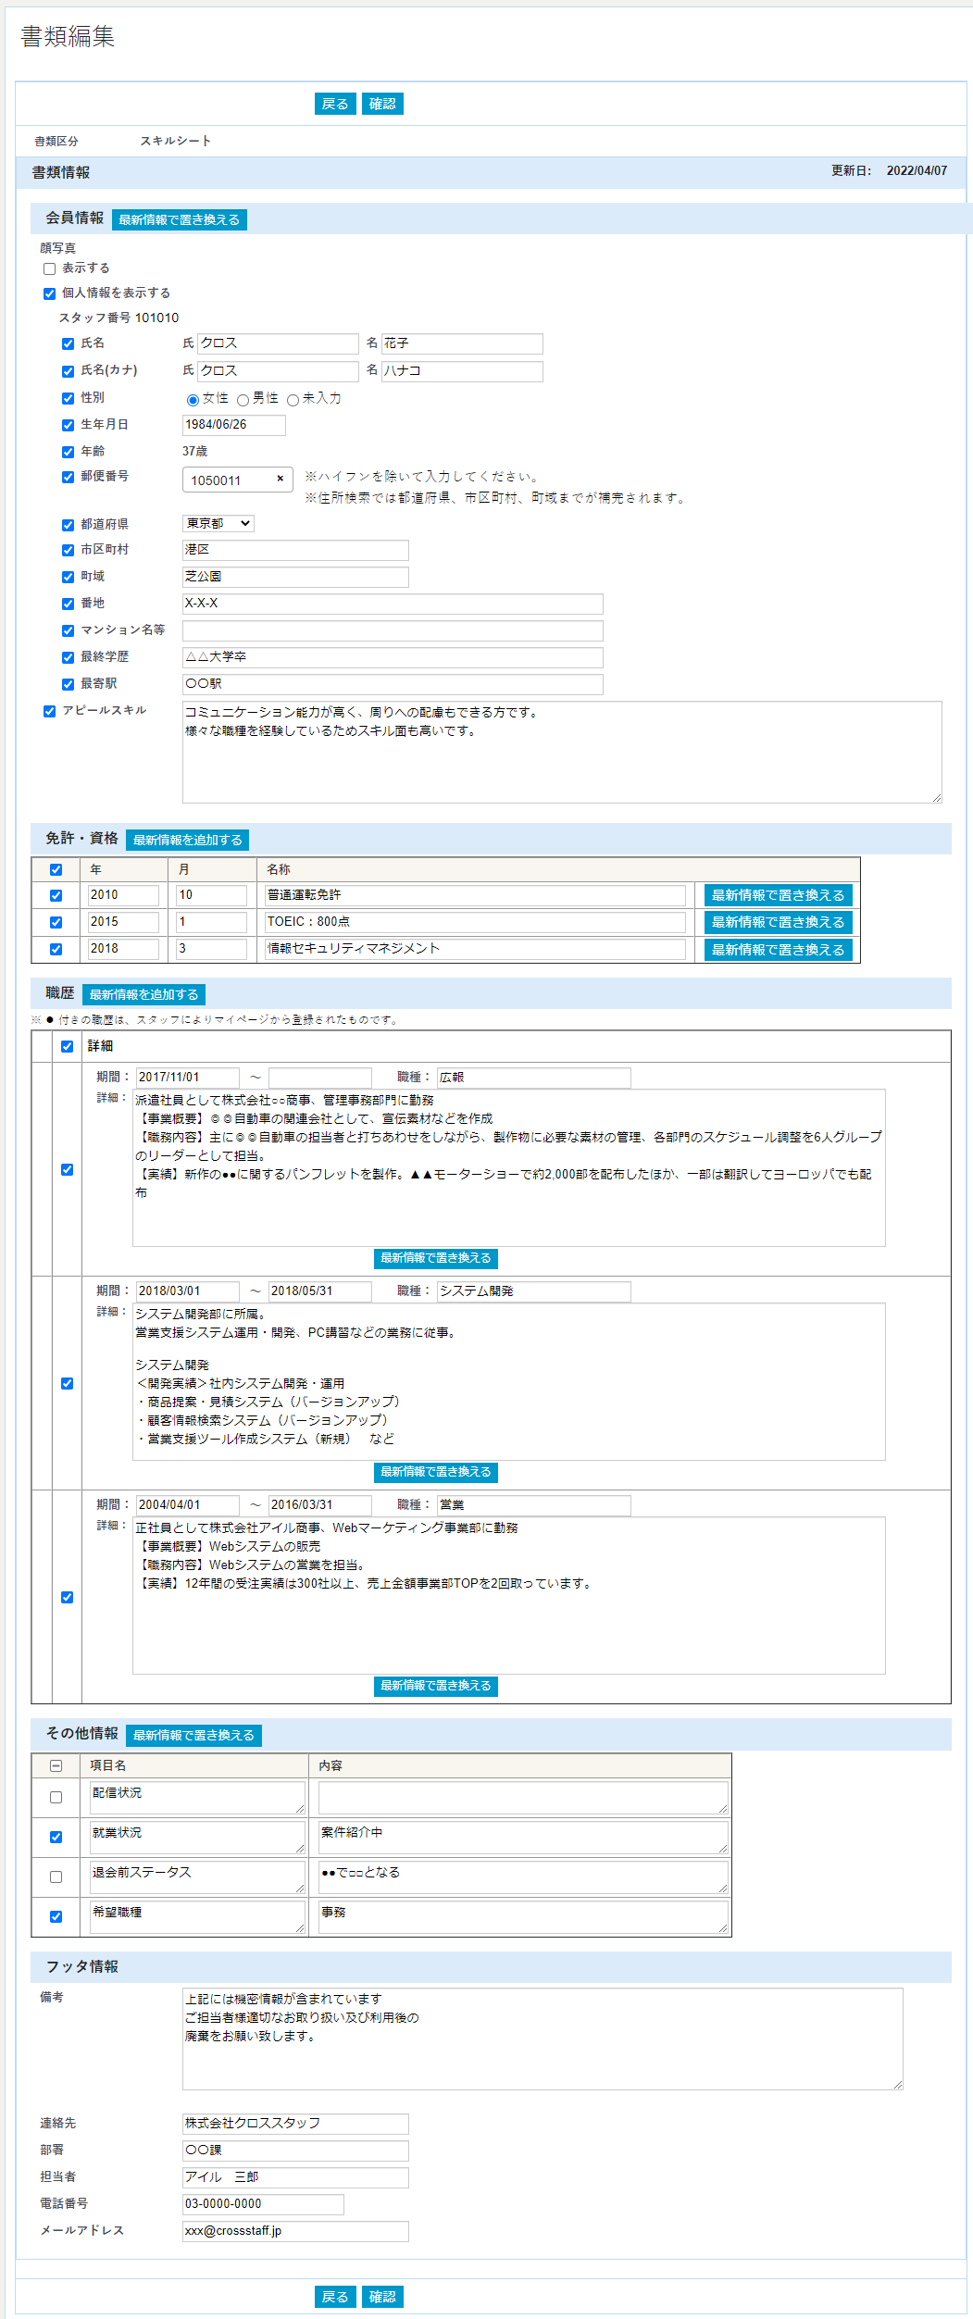Click the top 確認 button
Image resolution: width=973 pixels, height=2319 pixels.
click(382, 104)
